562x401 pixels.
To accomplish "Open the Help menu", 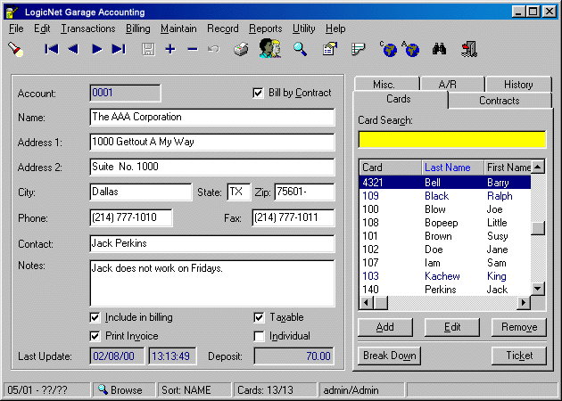I will click(335, 29).
